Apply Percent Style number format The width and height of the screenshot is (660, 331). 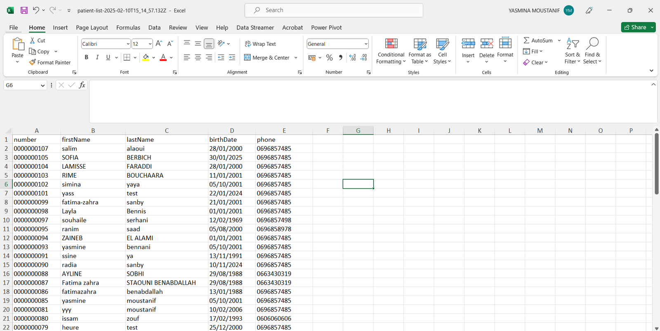pyautogui.click(x=329, y=58)
